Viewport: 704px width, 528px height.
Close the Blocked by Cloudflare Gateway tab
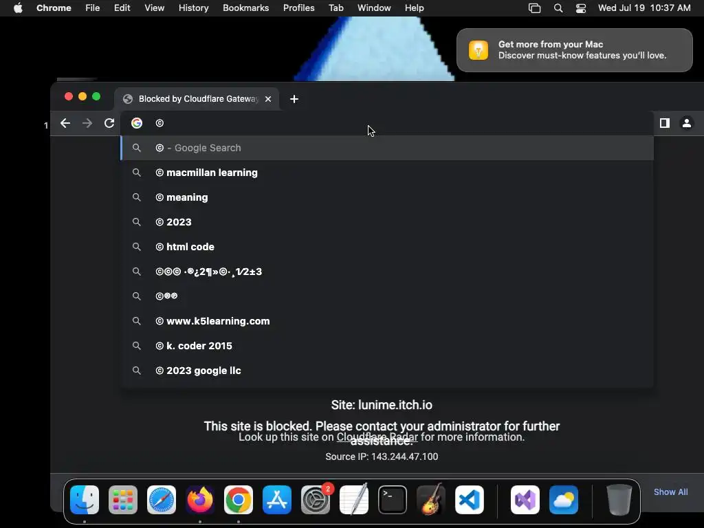coord(268,99)
